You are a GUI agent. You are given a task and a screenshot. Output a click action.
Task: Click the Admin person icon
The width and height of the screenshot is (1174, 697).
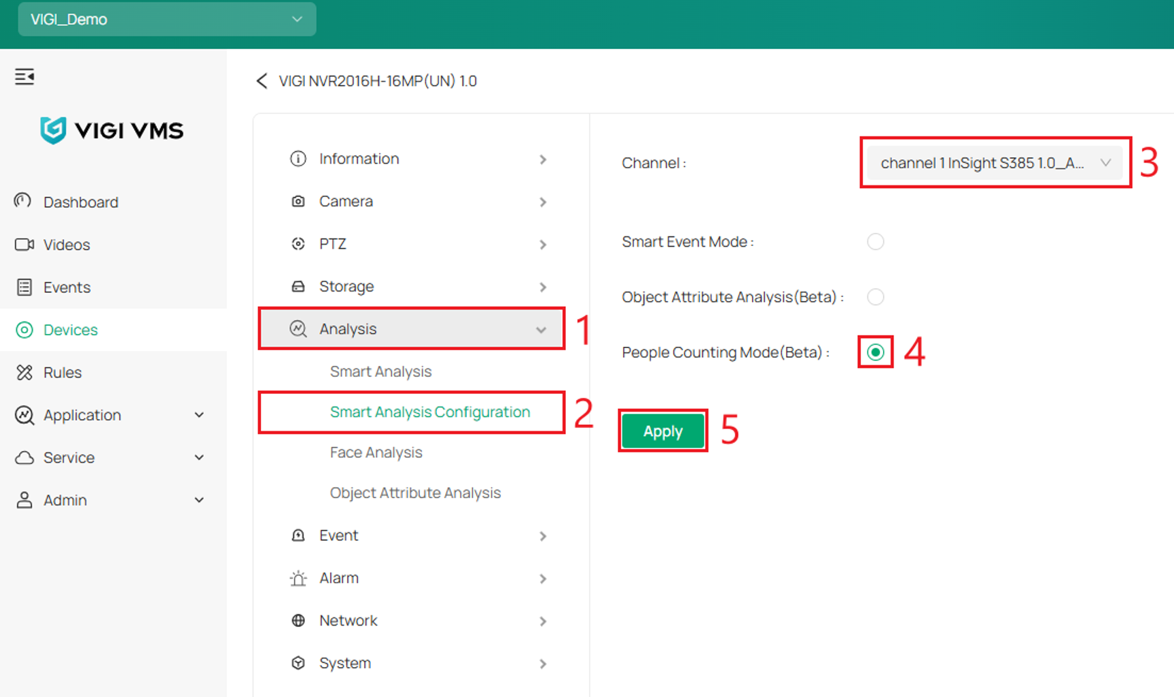point(24,500)
